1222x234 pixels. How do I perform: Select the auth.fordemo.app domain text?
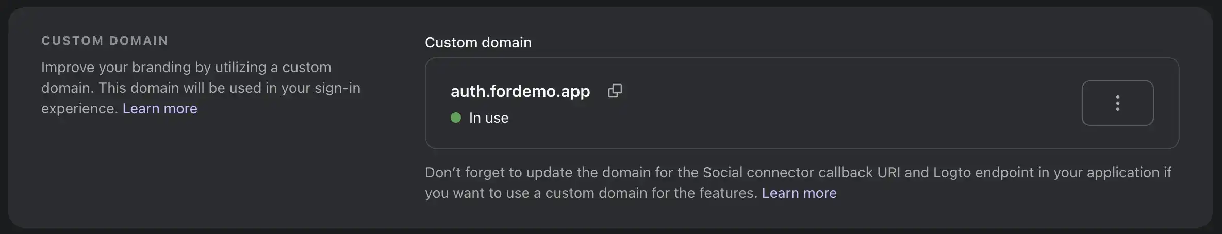pos(520,91)
